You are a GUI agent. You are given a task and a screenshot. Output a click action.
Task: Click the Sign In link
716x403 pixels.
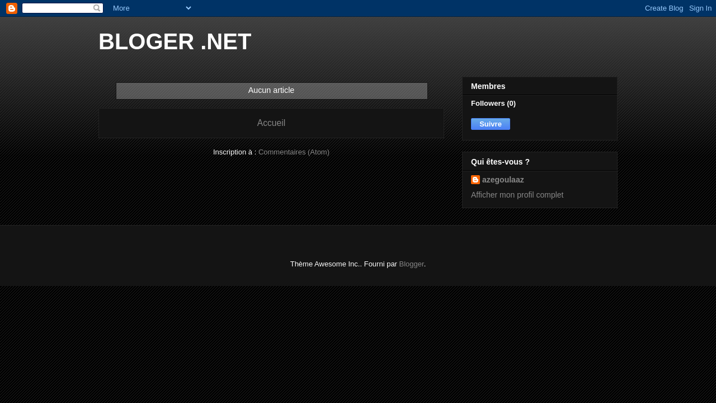(x=700, y=8)
